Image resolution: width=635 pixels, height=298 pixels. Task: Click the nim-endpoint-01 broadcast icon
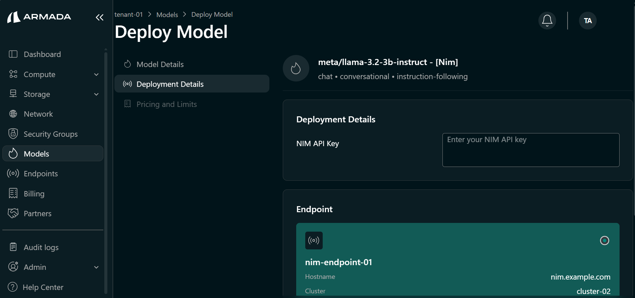click(314, 240)
